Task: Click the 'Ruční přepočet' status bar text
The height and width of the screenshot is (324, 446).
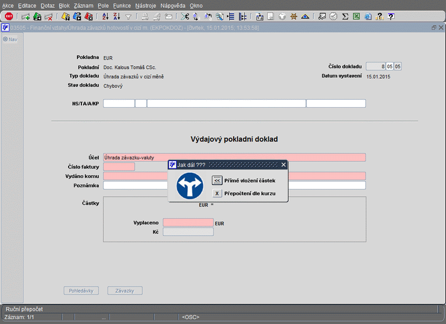Action: pyautogui.click(x=24, y=309)
